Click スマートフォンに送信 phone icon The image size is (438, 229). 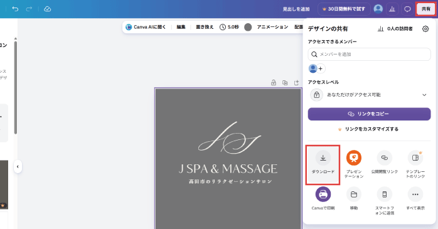click(x=385, y=194)
